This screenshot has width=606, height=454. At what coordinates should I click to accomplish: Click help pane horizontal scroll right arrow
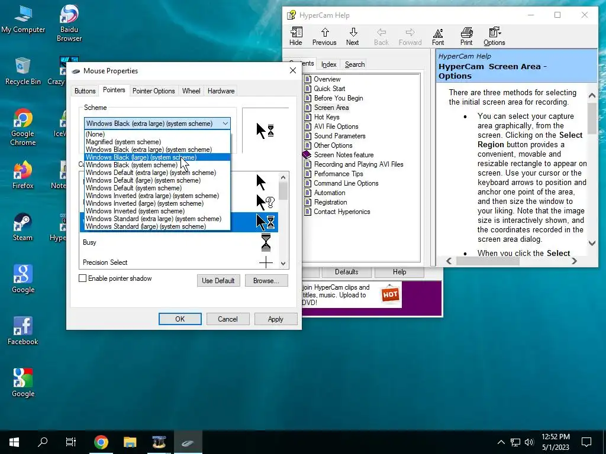point(574,261)
